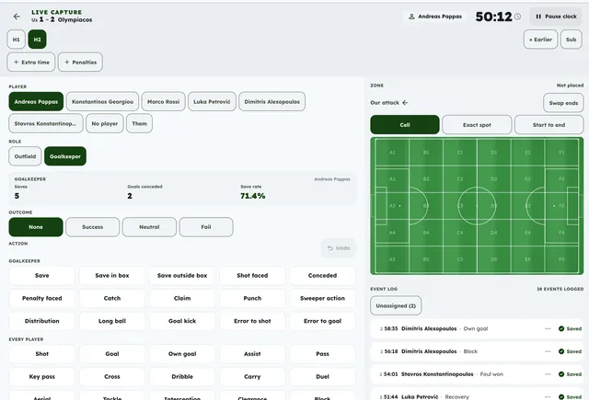Set role to Goalkeeper
Viewport: 589px width, 400px height.
(65, 156)
